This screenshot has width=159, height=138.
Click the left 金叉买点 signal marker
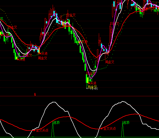tap(42, 131)
